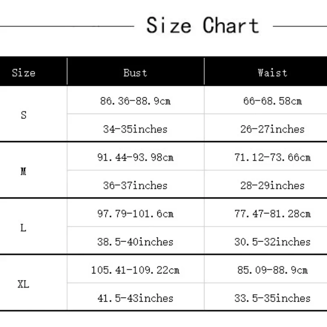Screen dimensions: 327x327
Task: Select waist cell 28-29inches
Action: coord(272,186)
